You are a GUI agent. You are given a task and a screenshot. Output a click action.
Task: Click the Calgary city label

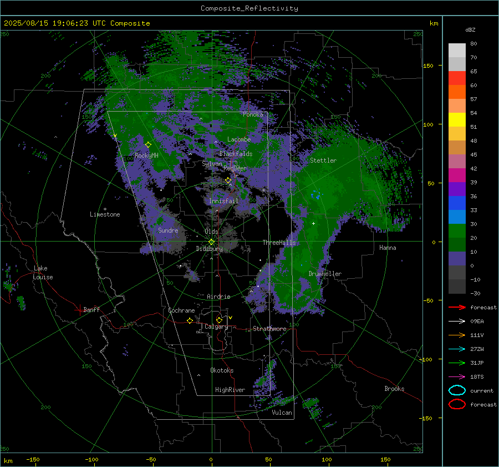coord(216,327)
